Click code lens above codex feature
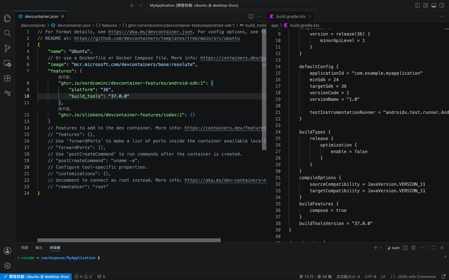This screenshot has height=280, width=449. point(66,109)
